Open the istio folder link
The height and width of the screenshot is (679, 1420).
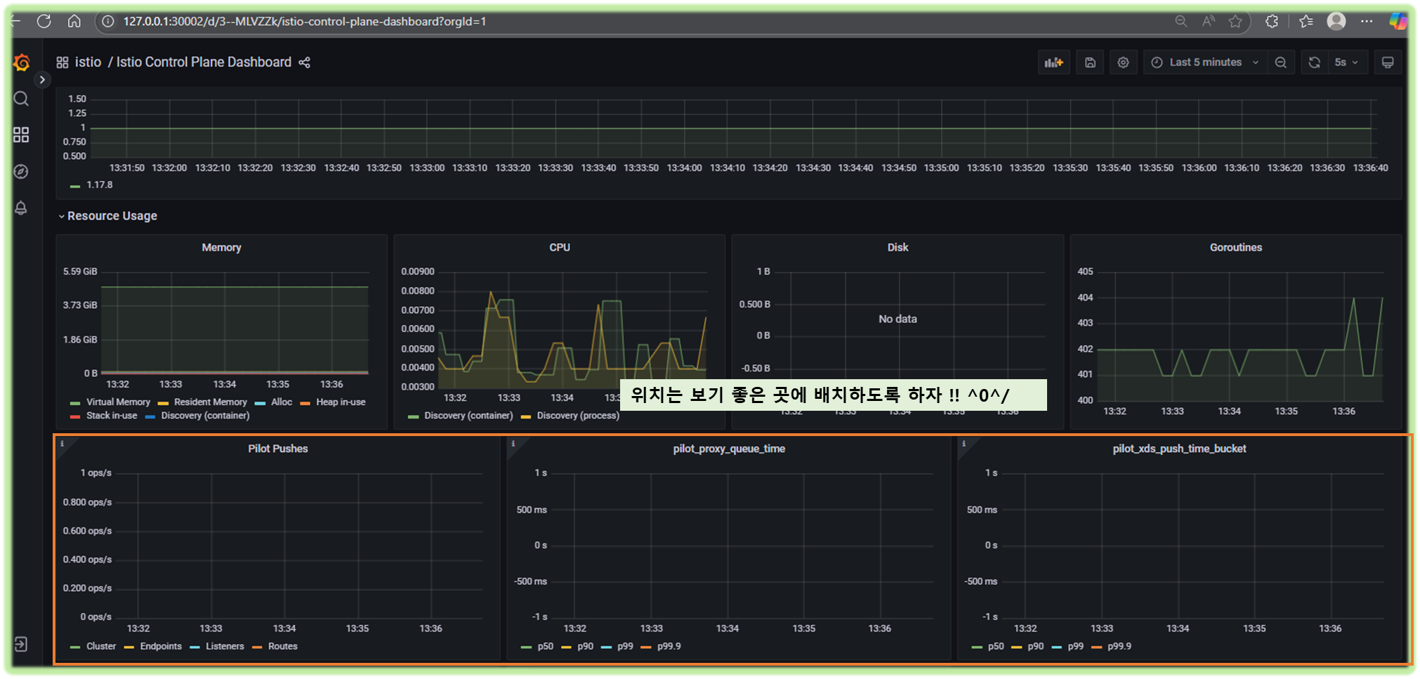tap(88, 62)
